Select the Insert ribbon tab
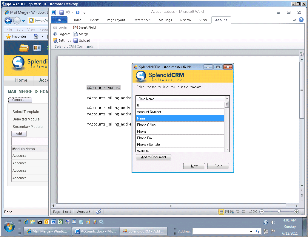This screenshot has width=308, height=237. pyautogui.click(x=94, y=20)
